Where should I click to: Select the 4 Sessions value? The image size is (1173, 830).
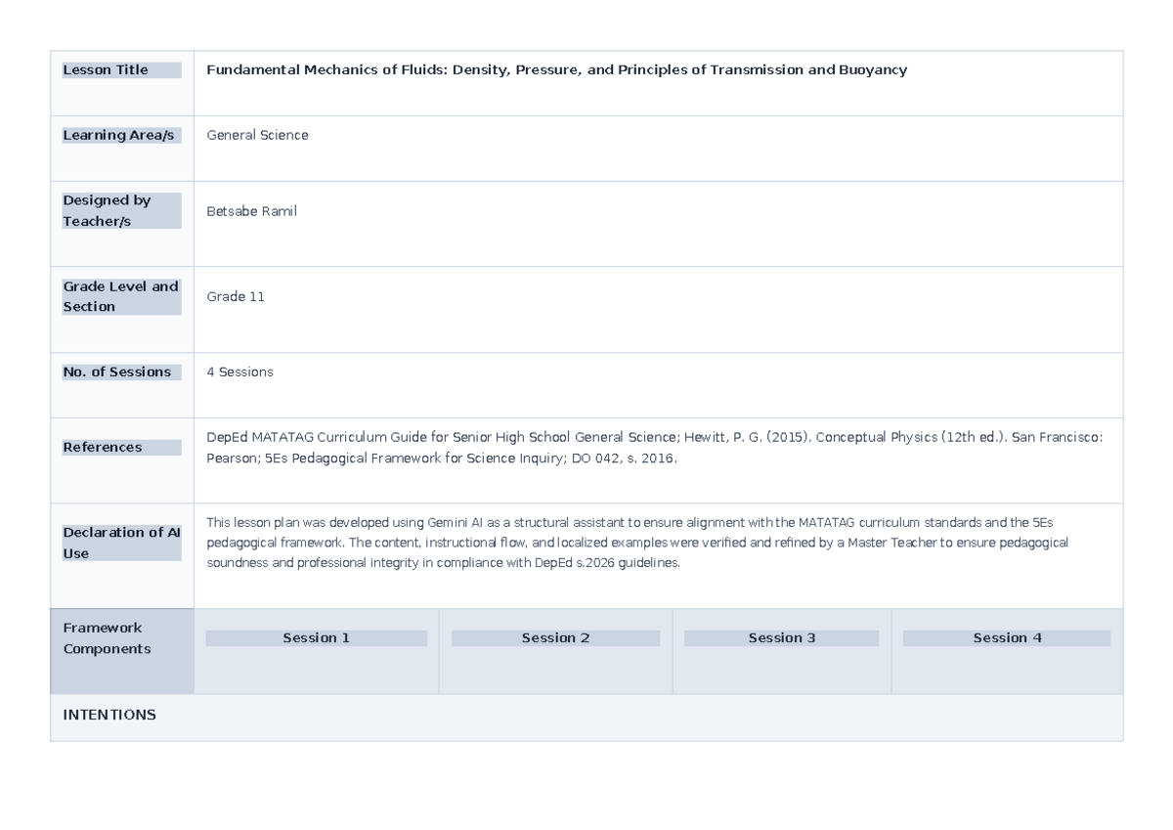point(239,372)
